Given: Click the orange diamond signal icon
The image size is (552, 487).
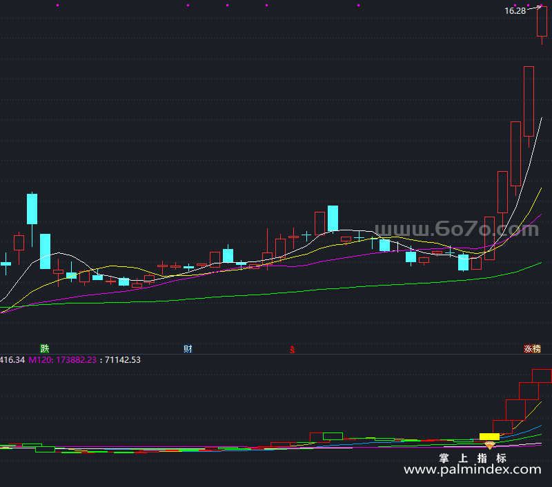Looking at the screenshot, I should 490,446.
